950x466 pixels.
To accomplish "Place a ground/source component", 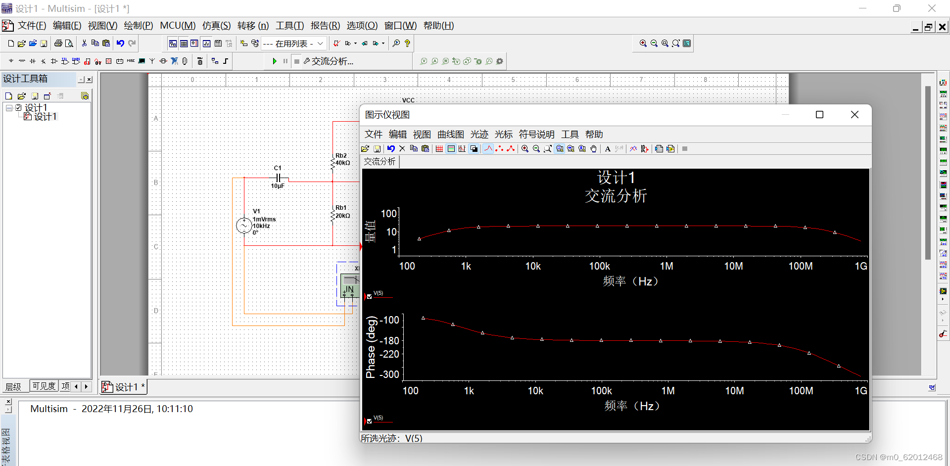I will pyautogui.click(x=11, y=61).
